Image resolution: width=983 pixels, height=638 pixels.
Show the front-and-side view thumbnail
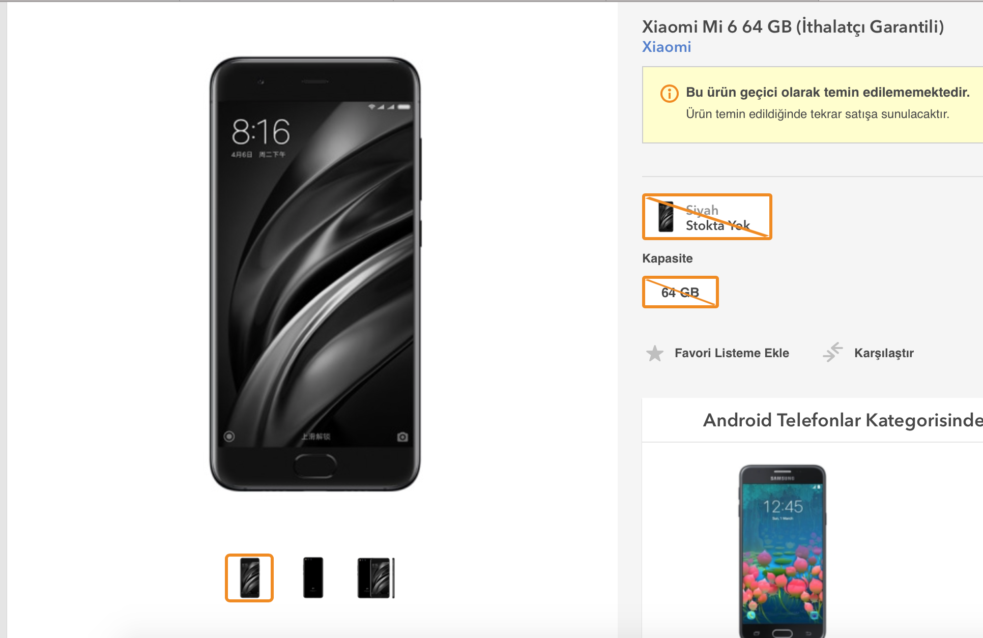[x=376, y=578]
